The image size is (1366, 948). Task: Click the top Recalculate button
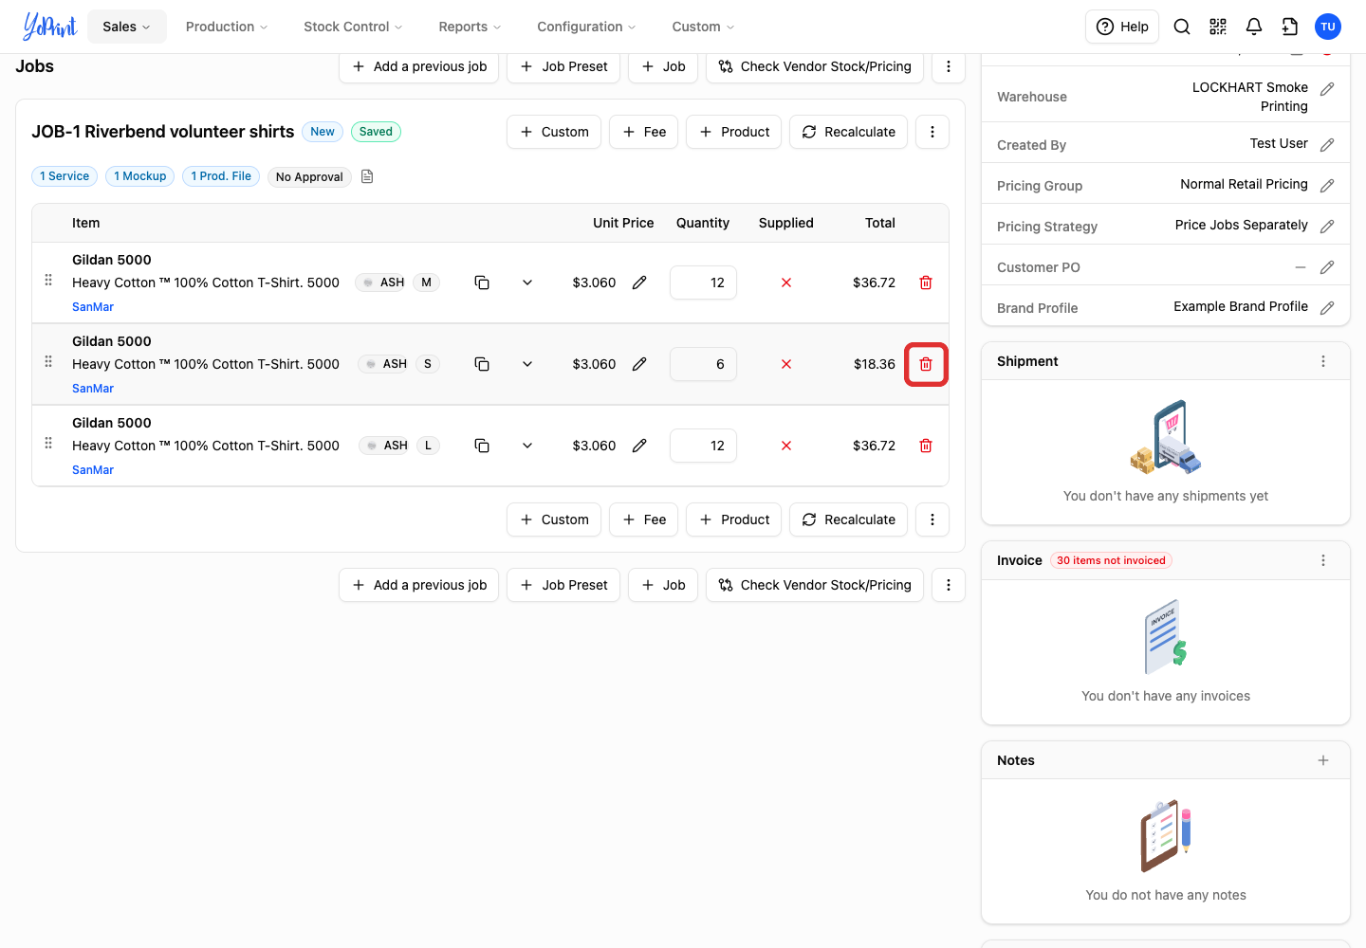pyautogui.click(x=848, y=132)
